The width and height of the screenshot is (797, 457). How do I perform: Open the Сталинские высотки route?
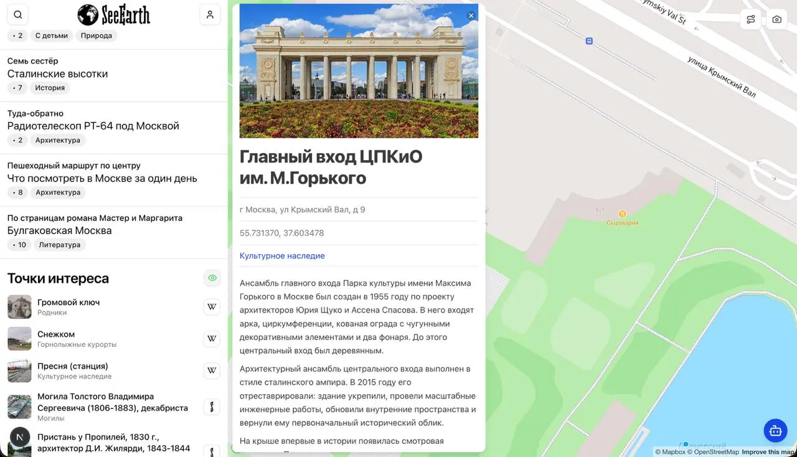[57, 73]
